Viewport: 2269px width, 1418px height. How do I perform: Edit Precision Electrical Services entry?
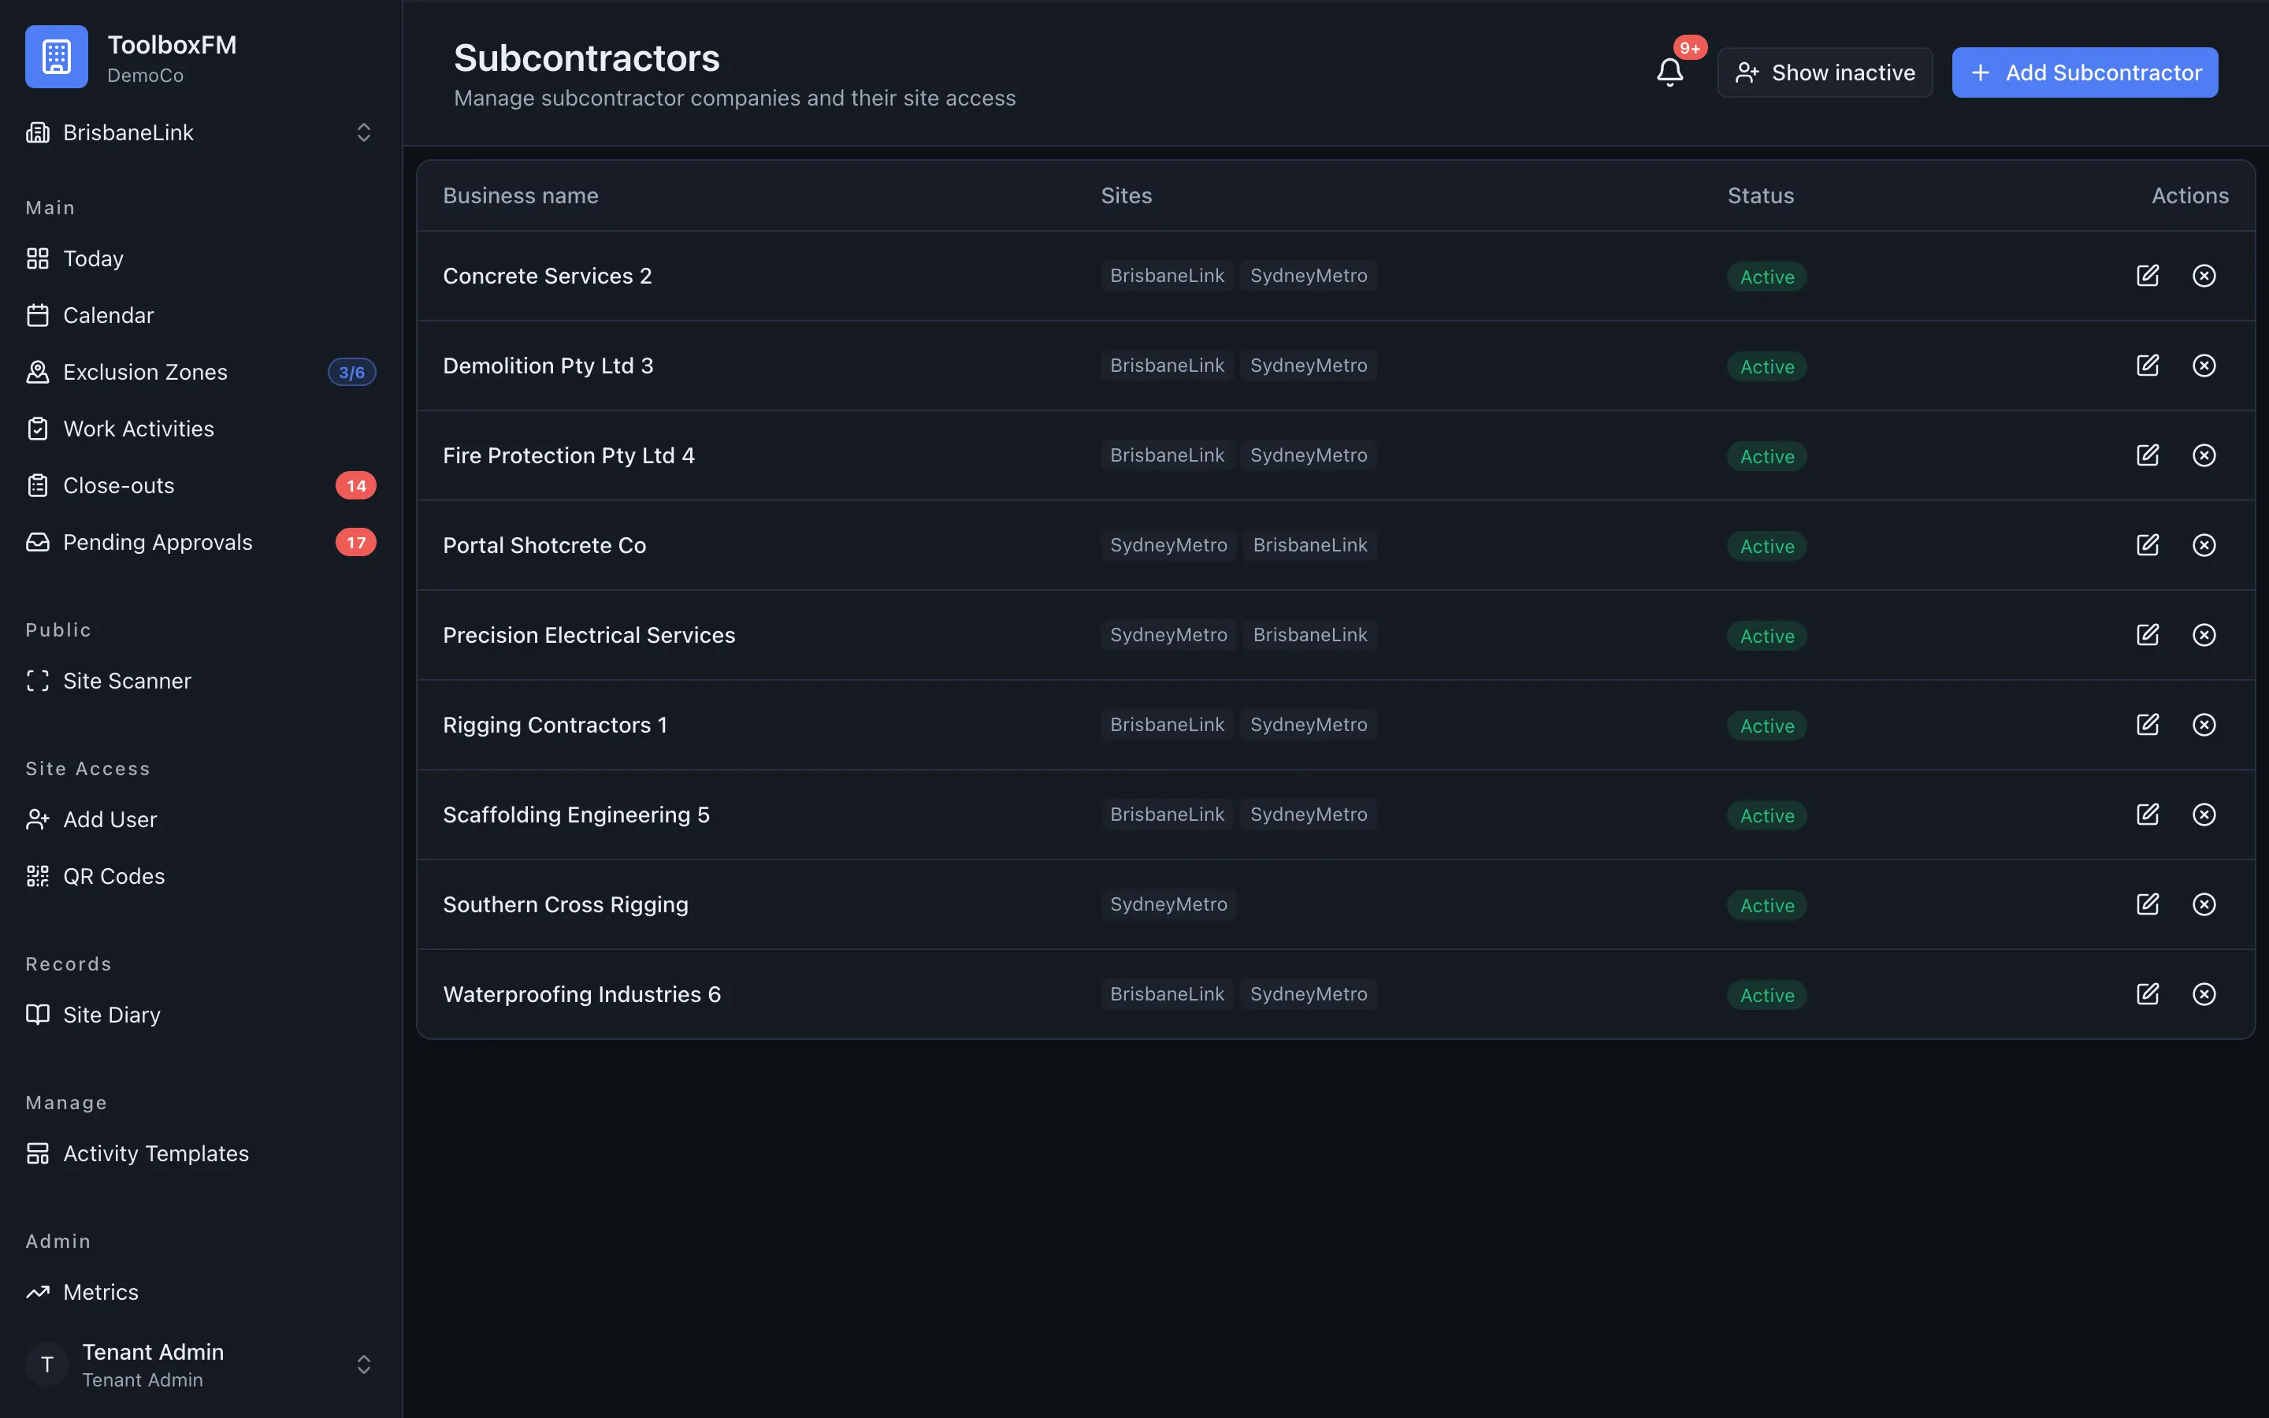2147,635
